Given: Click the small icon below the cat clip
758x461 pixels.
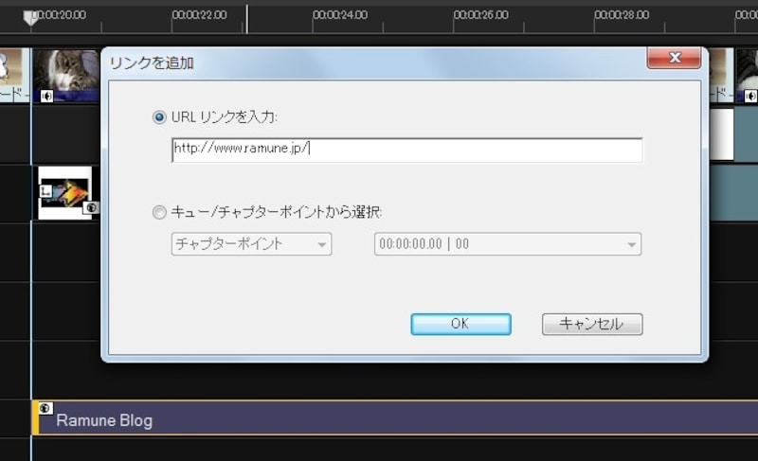Looking at the screenshot, I should pyautogui.click(x=45, y=96).
